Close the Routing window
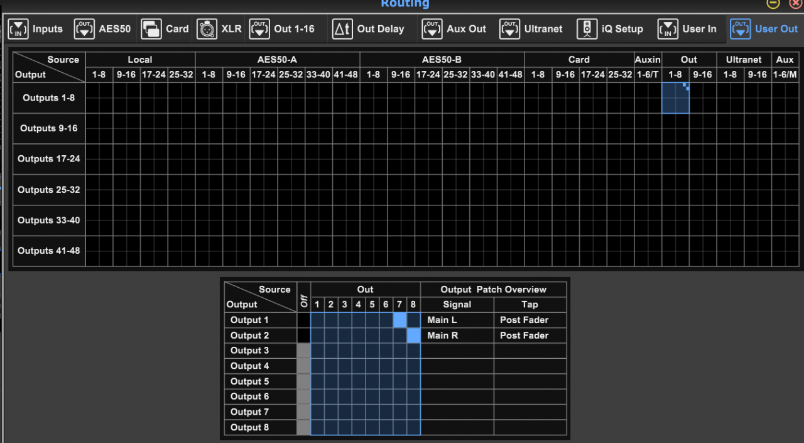 coord(795,3)
